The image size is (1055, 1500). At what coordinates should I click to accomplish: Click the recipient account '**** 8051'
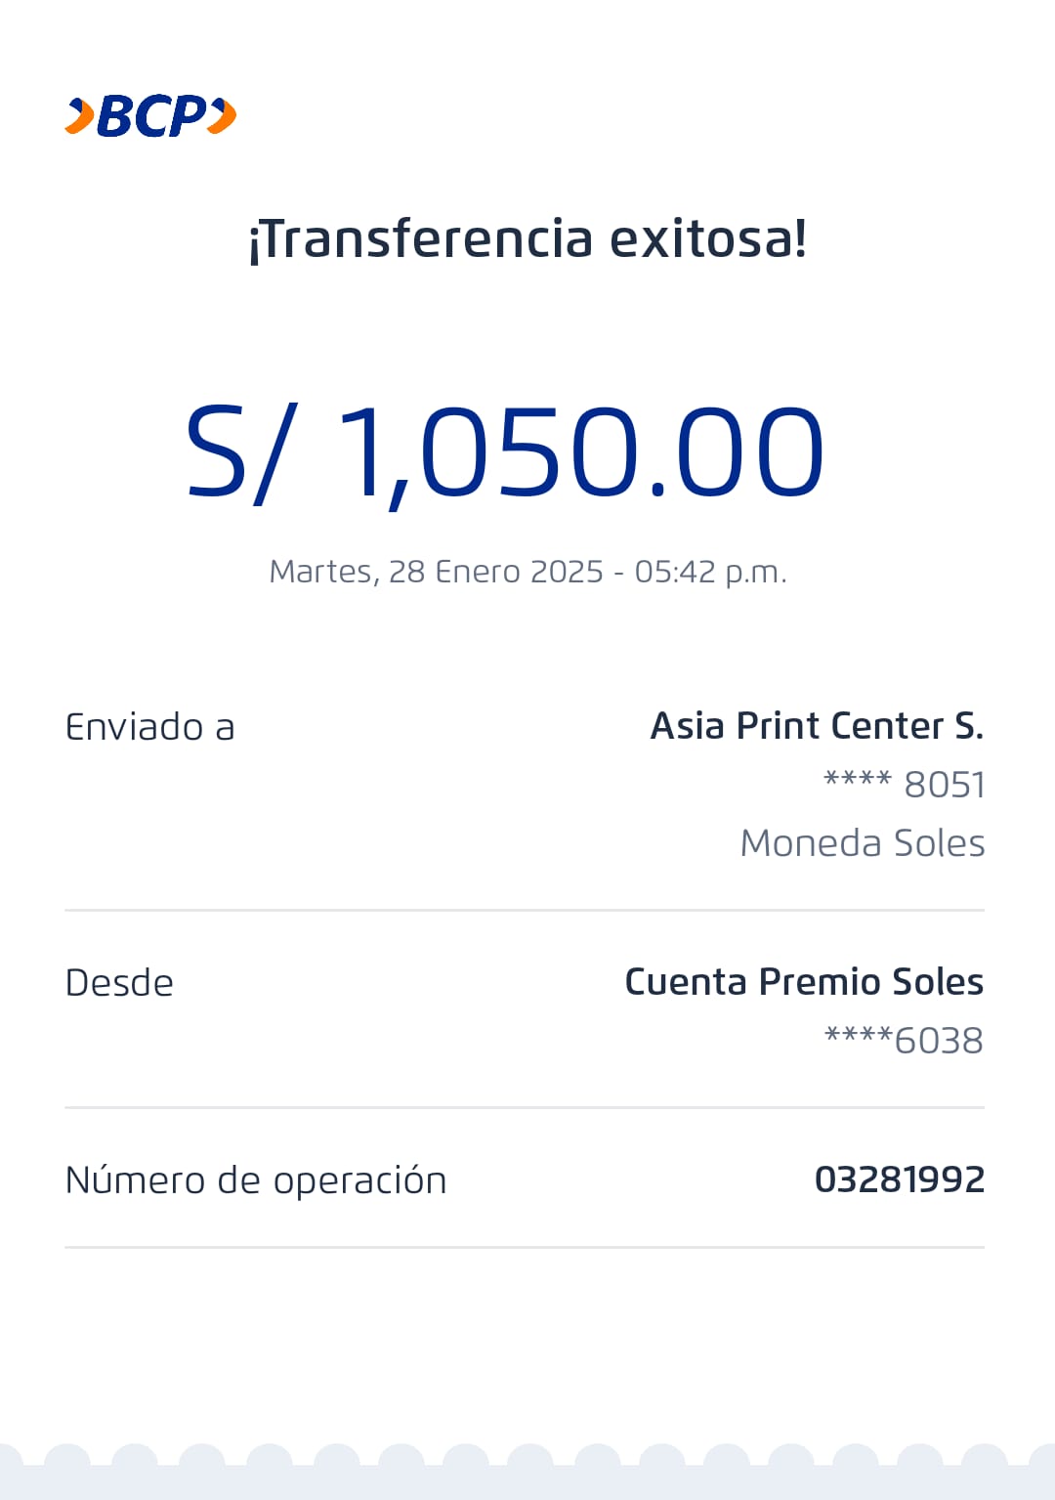click(904, 784)
